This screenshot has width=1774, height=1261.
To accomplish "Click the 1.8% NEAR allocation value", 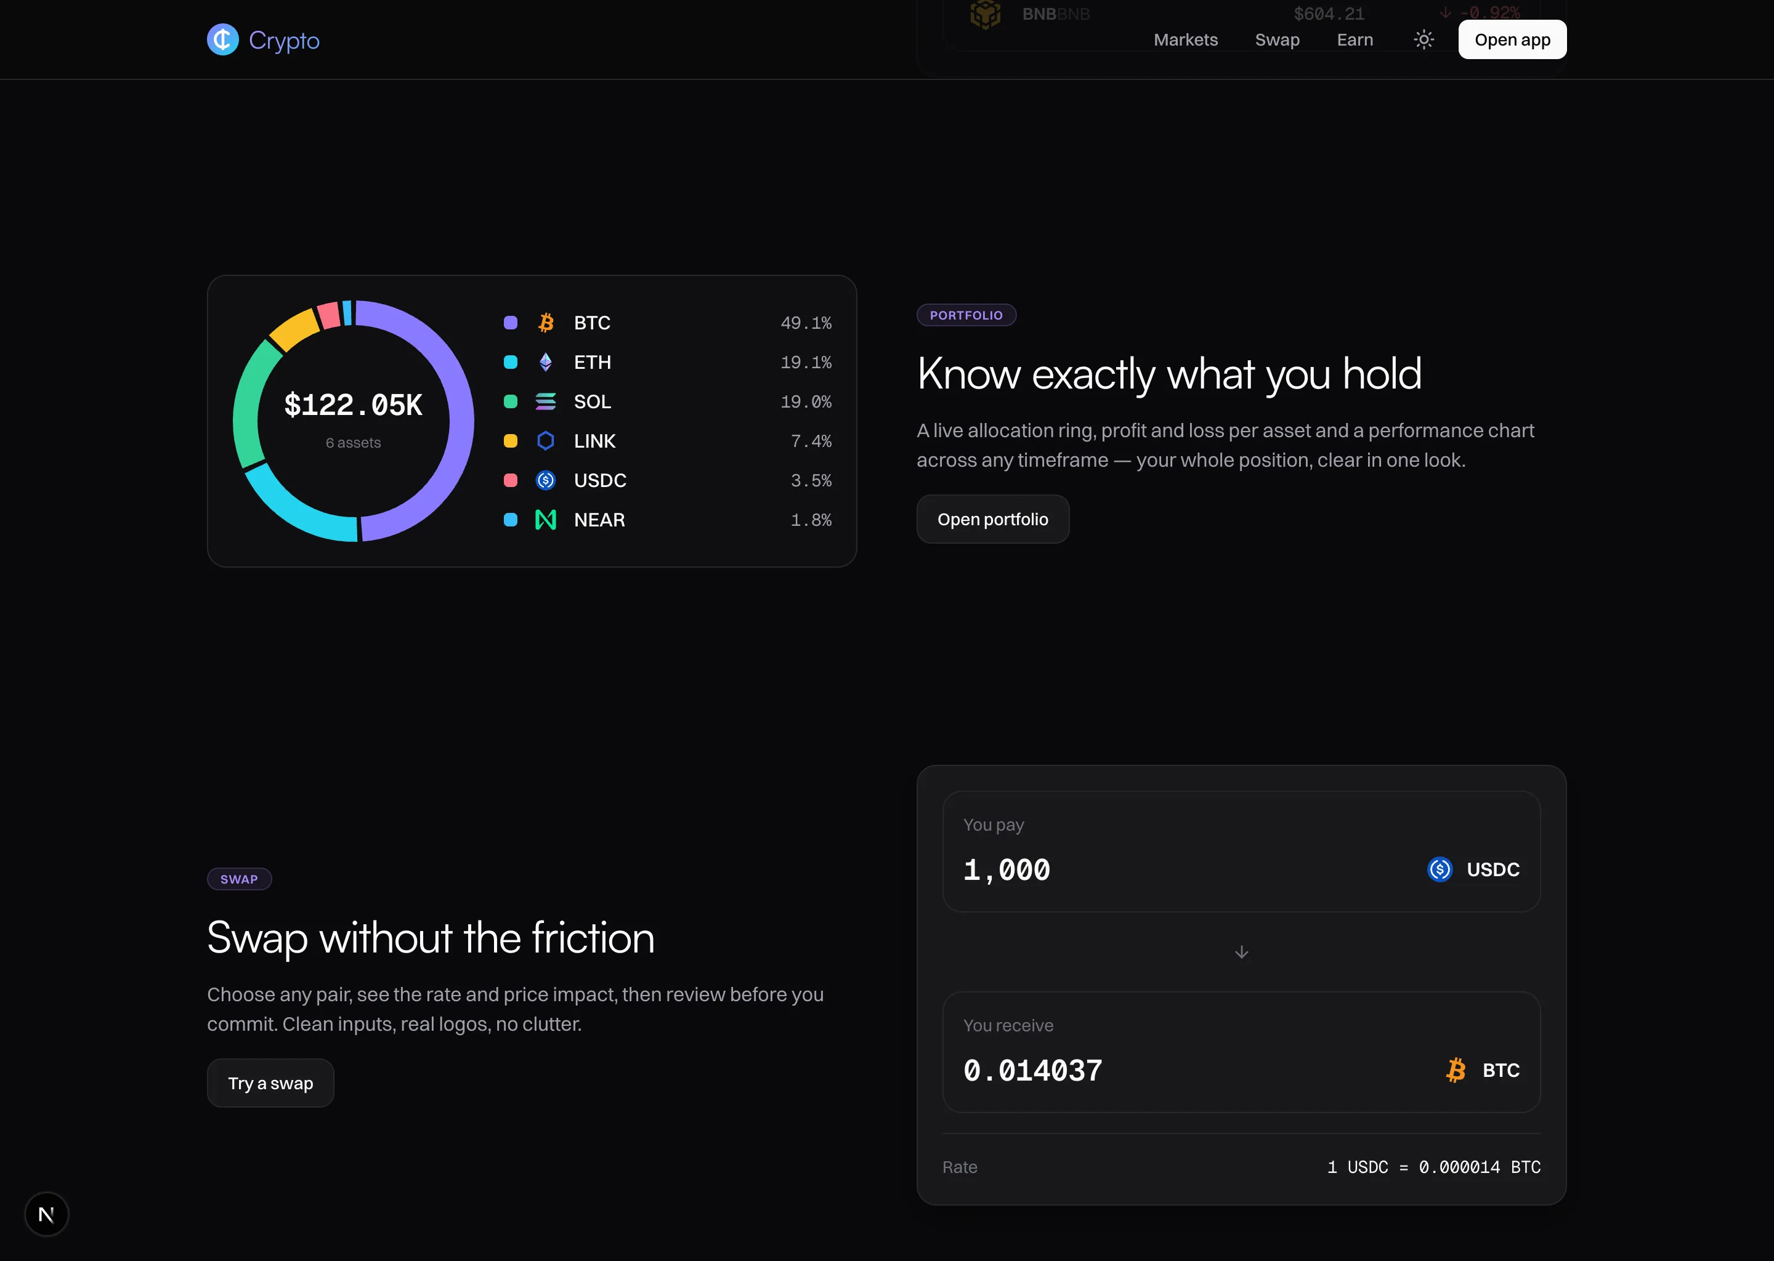I will coord(811,520).
